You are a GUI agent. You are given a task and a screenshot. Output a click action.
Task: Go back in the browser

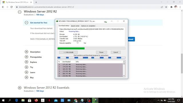[3, 7]
